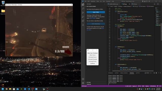Select the MultiCOD folder on the desktop
Image resolution: width=162 pixels, height=91 pixels.
click(x=3, y=12)
